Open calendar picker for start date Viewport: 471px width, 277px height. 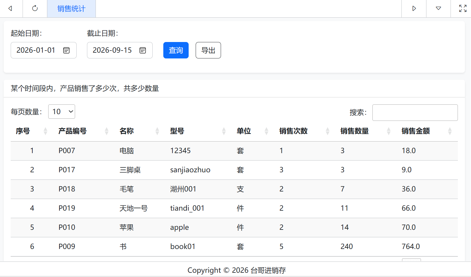66,51
